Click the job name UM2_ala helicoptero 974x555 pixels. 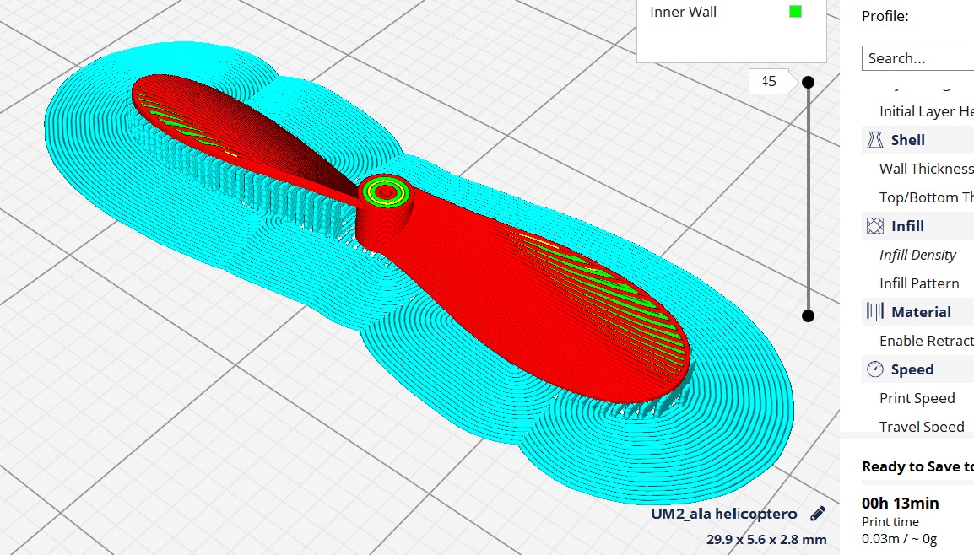(x=723, y=514)
